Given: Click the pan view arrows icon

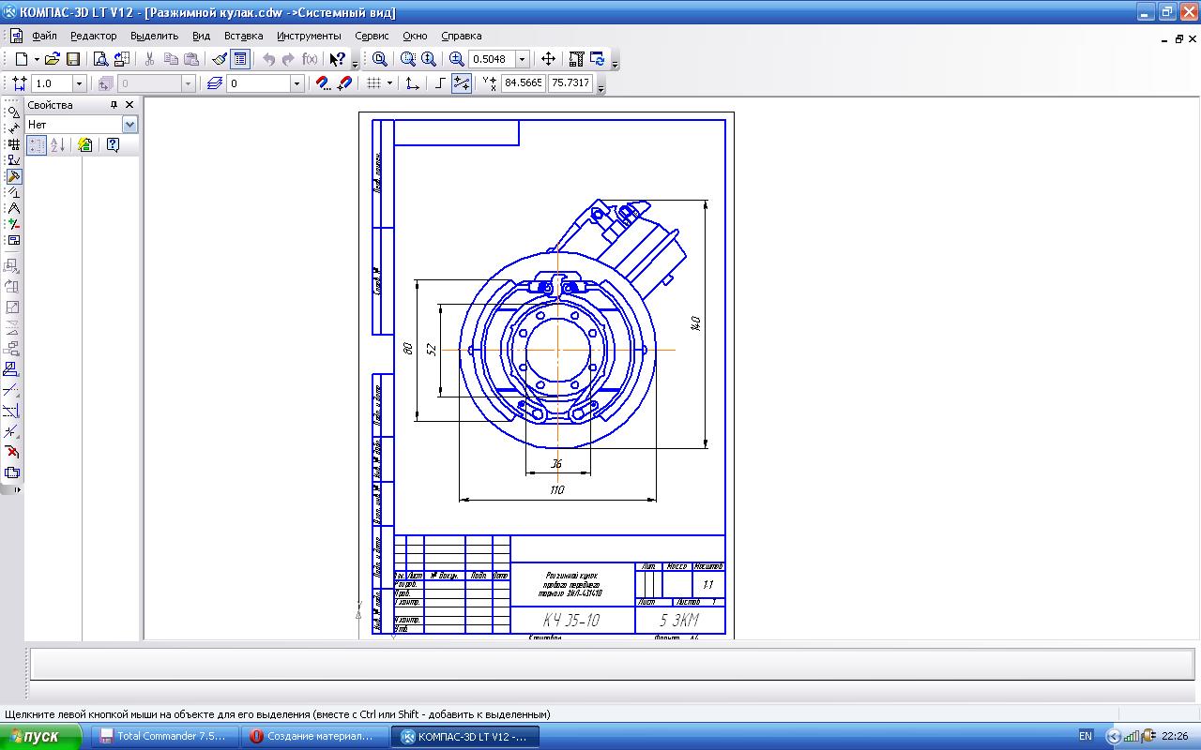Looking at the screenshot, I should (549, 59).
